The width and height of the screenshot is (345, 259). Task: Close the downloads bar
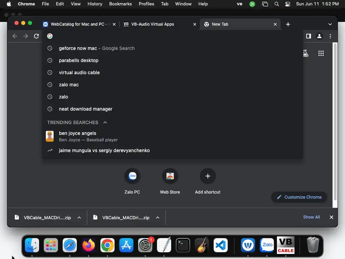[x=332, y=217]
